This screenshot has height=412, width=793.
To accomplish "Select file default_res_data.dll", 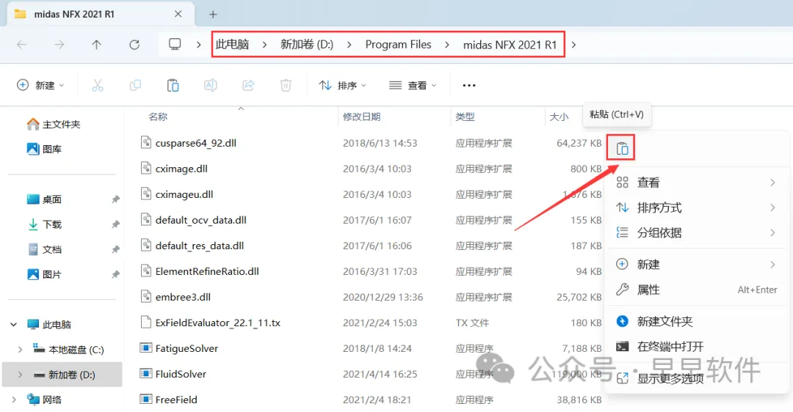I will (x=199, y=246).
